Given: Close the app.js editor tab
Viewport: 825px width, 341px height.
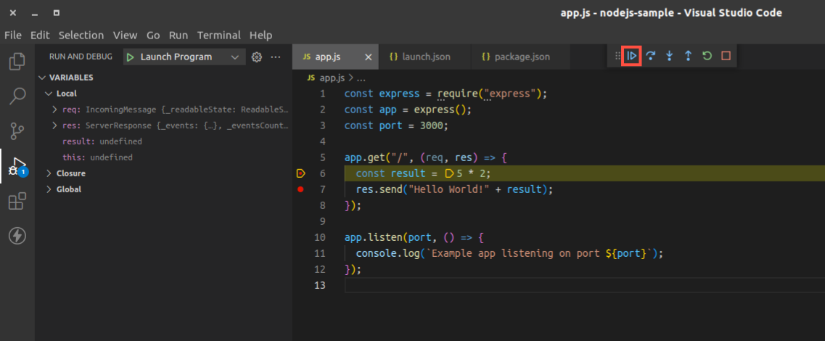Looking at the screenshot, I should [369, 57].
